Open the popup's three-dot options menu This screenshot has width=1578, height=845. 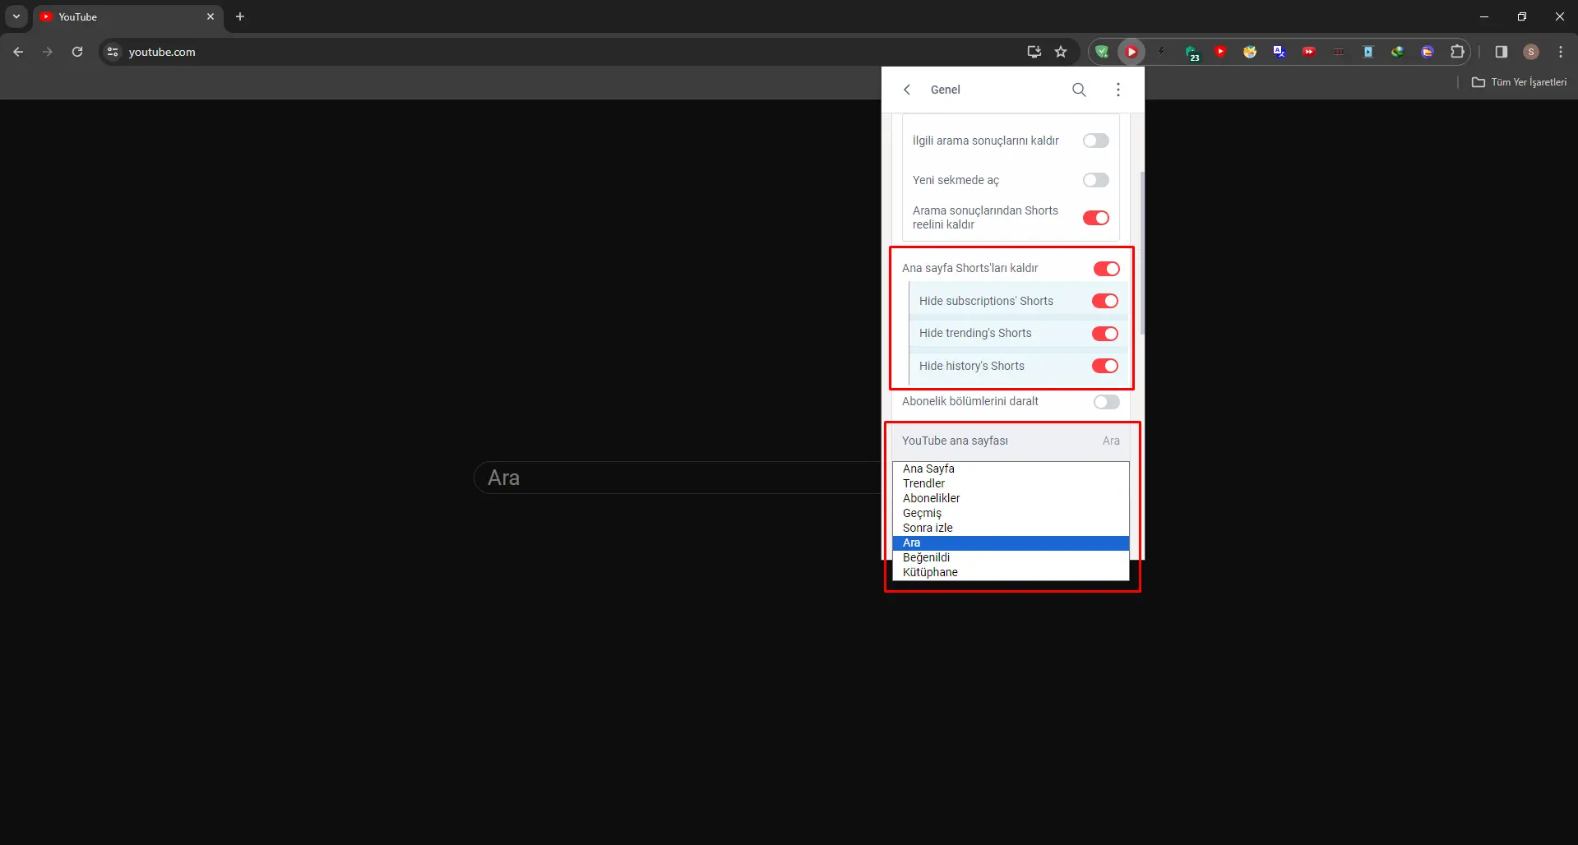tap(1118, 90)
